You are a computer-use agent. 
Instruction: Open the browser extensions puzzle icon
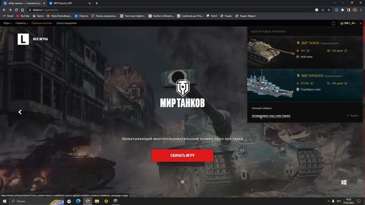[342, 10]
